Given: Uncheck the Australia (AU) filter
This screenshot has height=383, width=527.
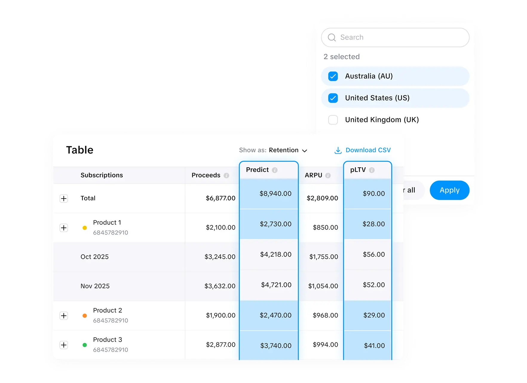Looking at the screenshot, I should pos(333,76).
